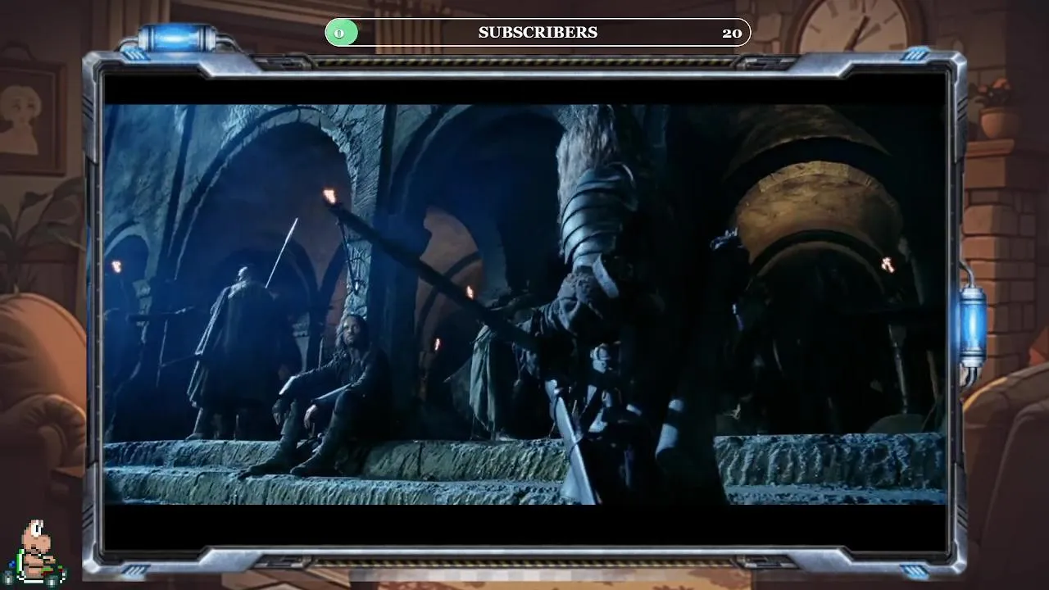Click the green 0 subscriber count badge
Screen dimensions: 1049x590
click(340, 33)
